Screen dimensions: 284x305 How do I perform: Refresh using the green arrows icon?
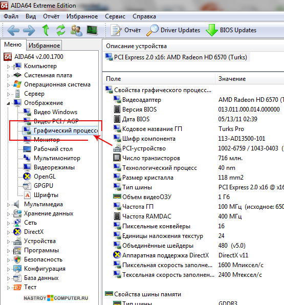(61, 30)
